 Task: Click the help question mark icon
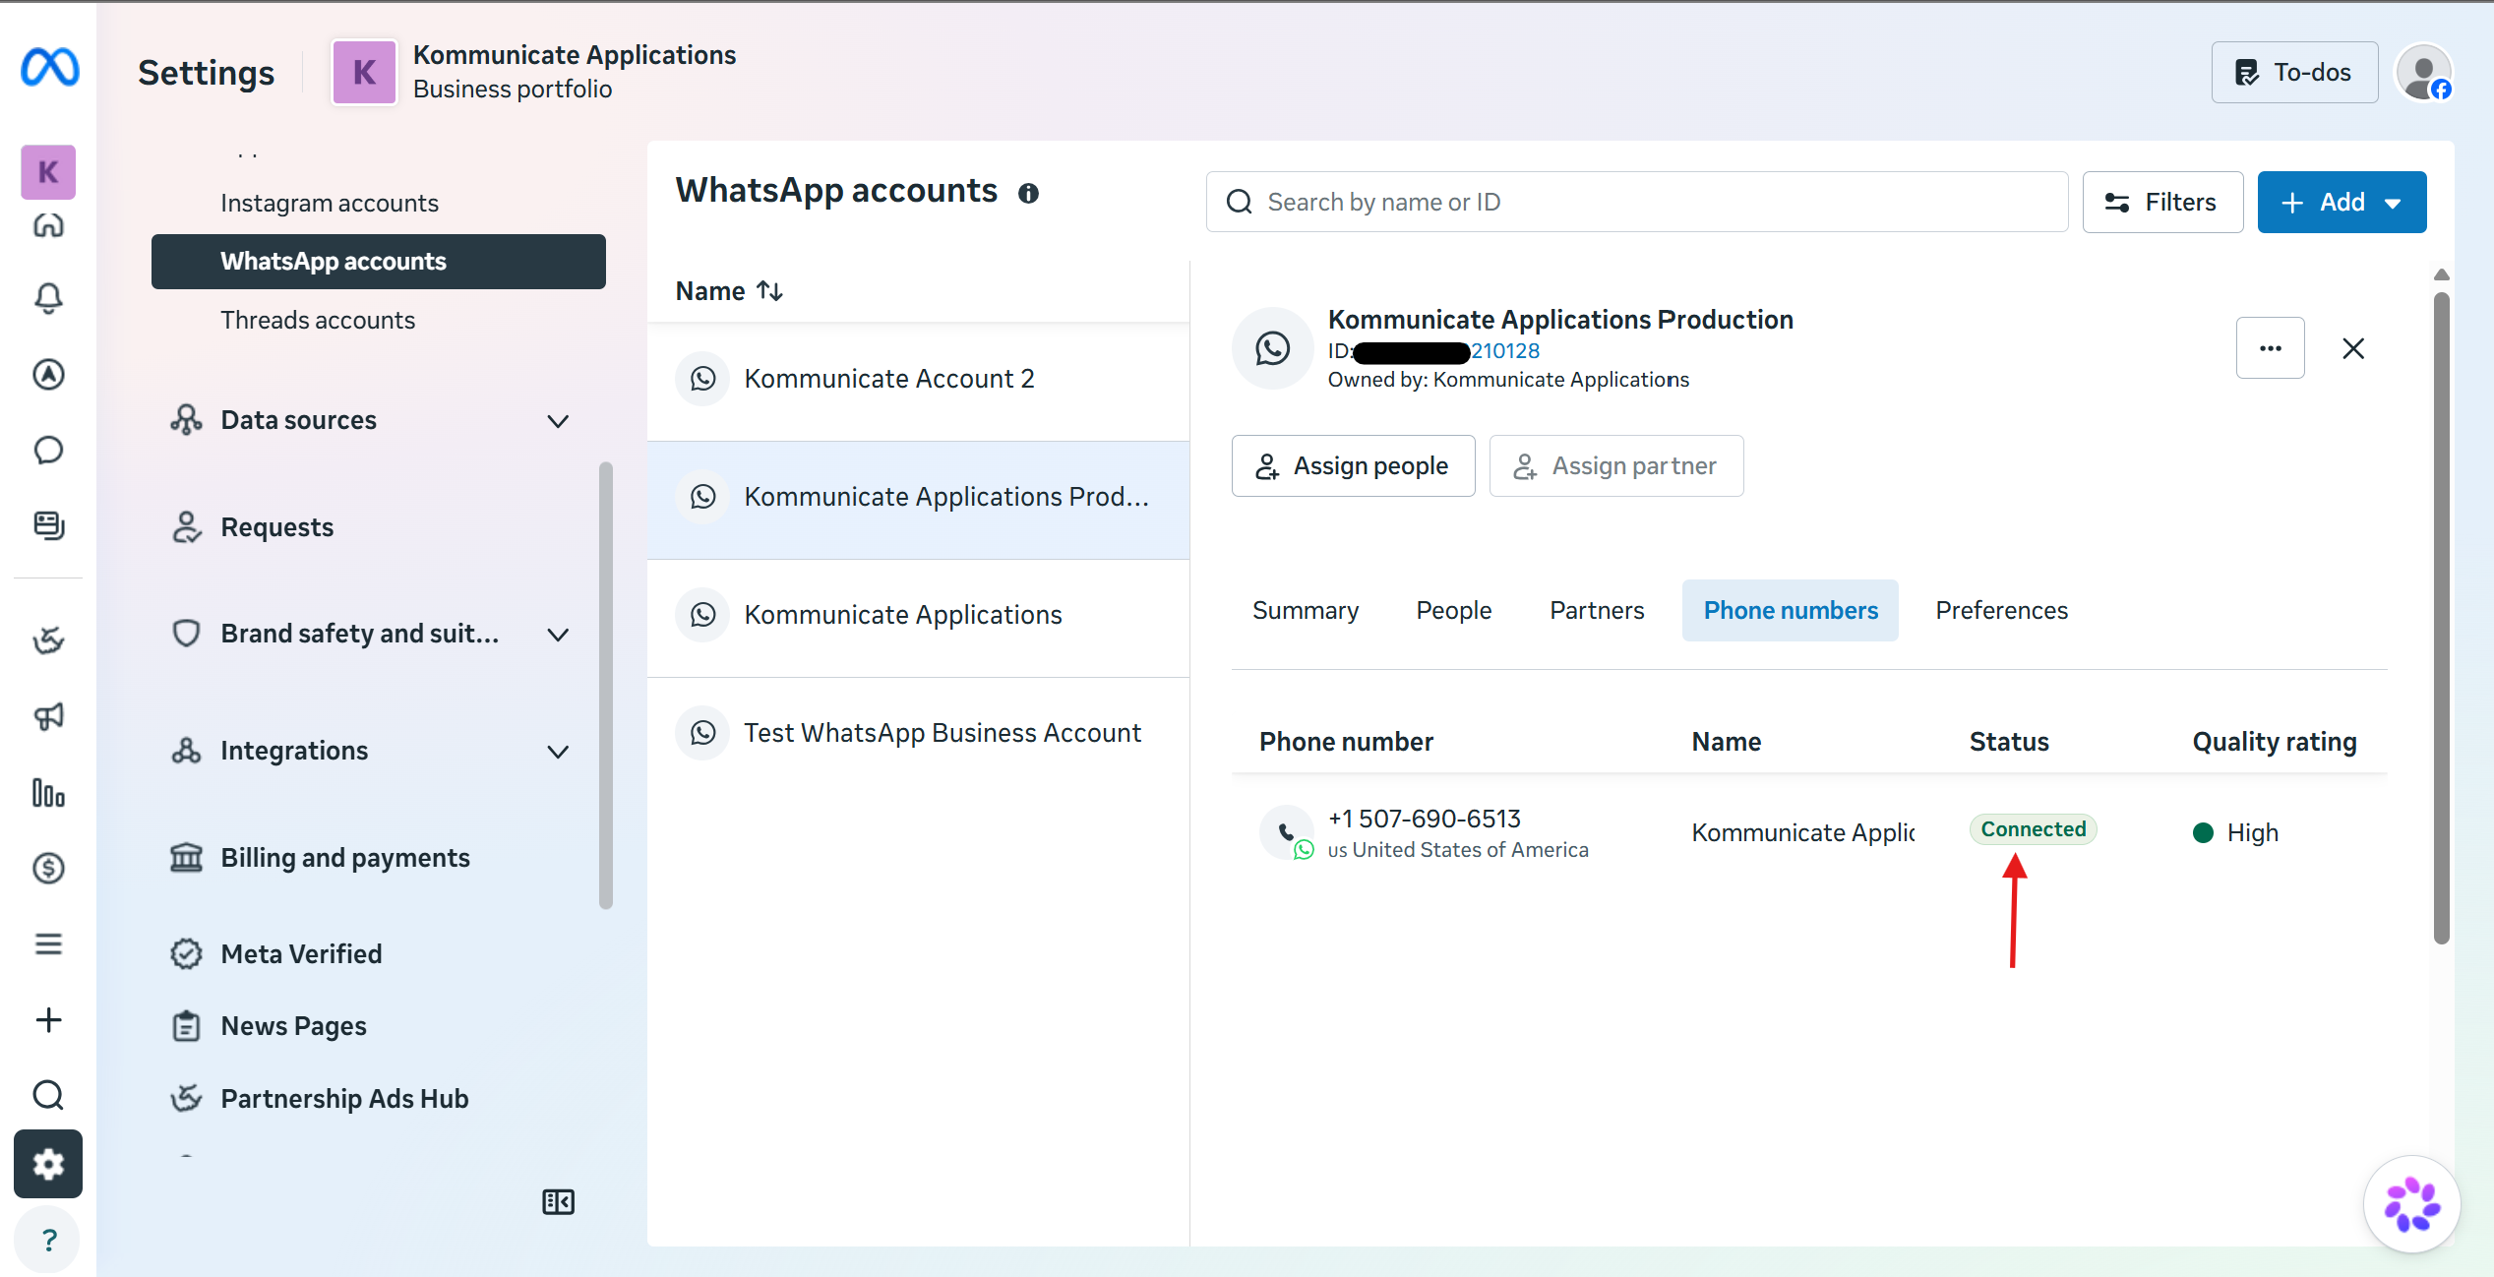48,1240
